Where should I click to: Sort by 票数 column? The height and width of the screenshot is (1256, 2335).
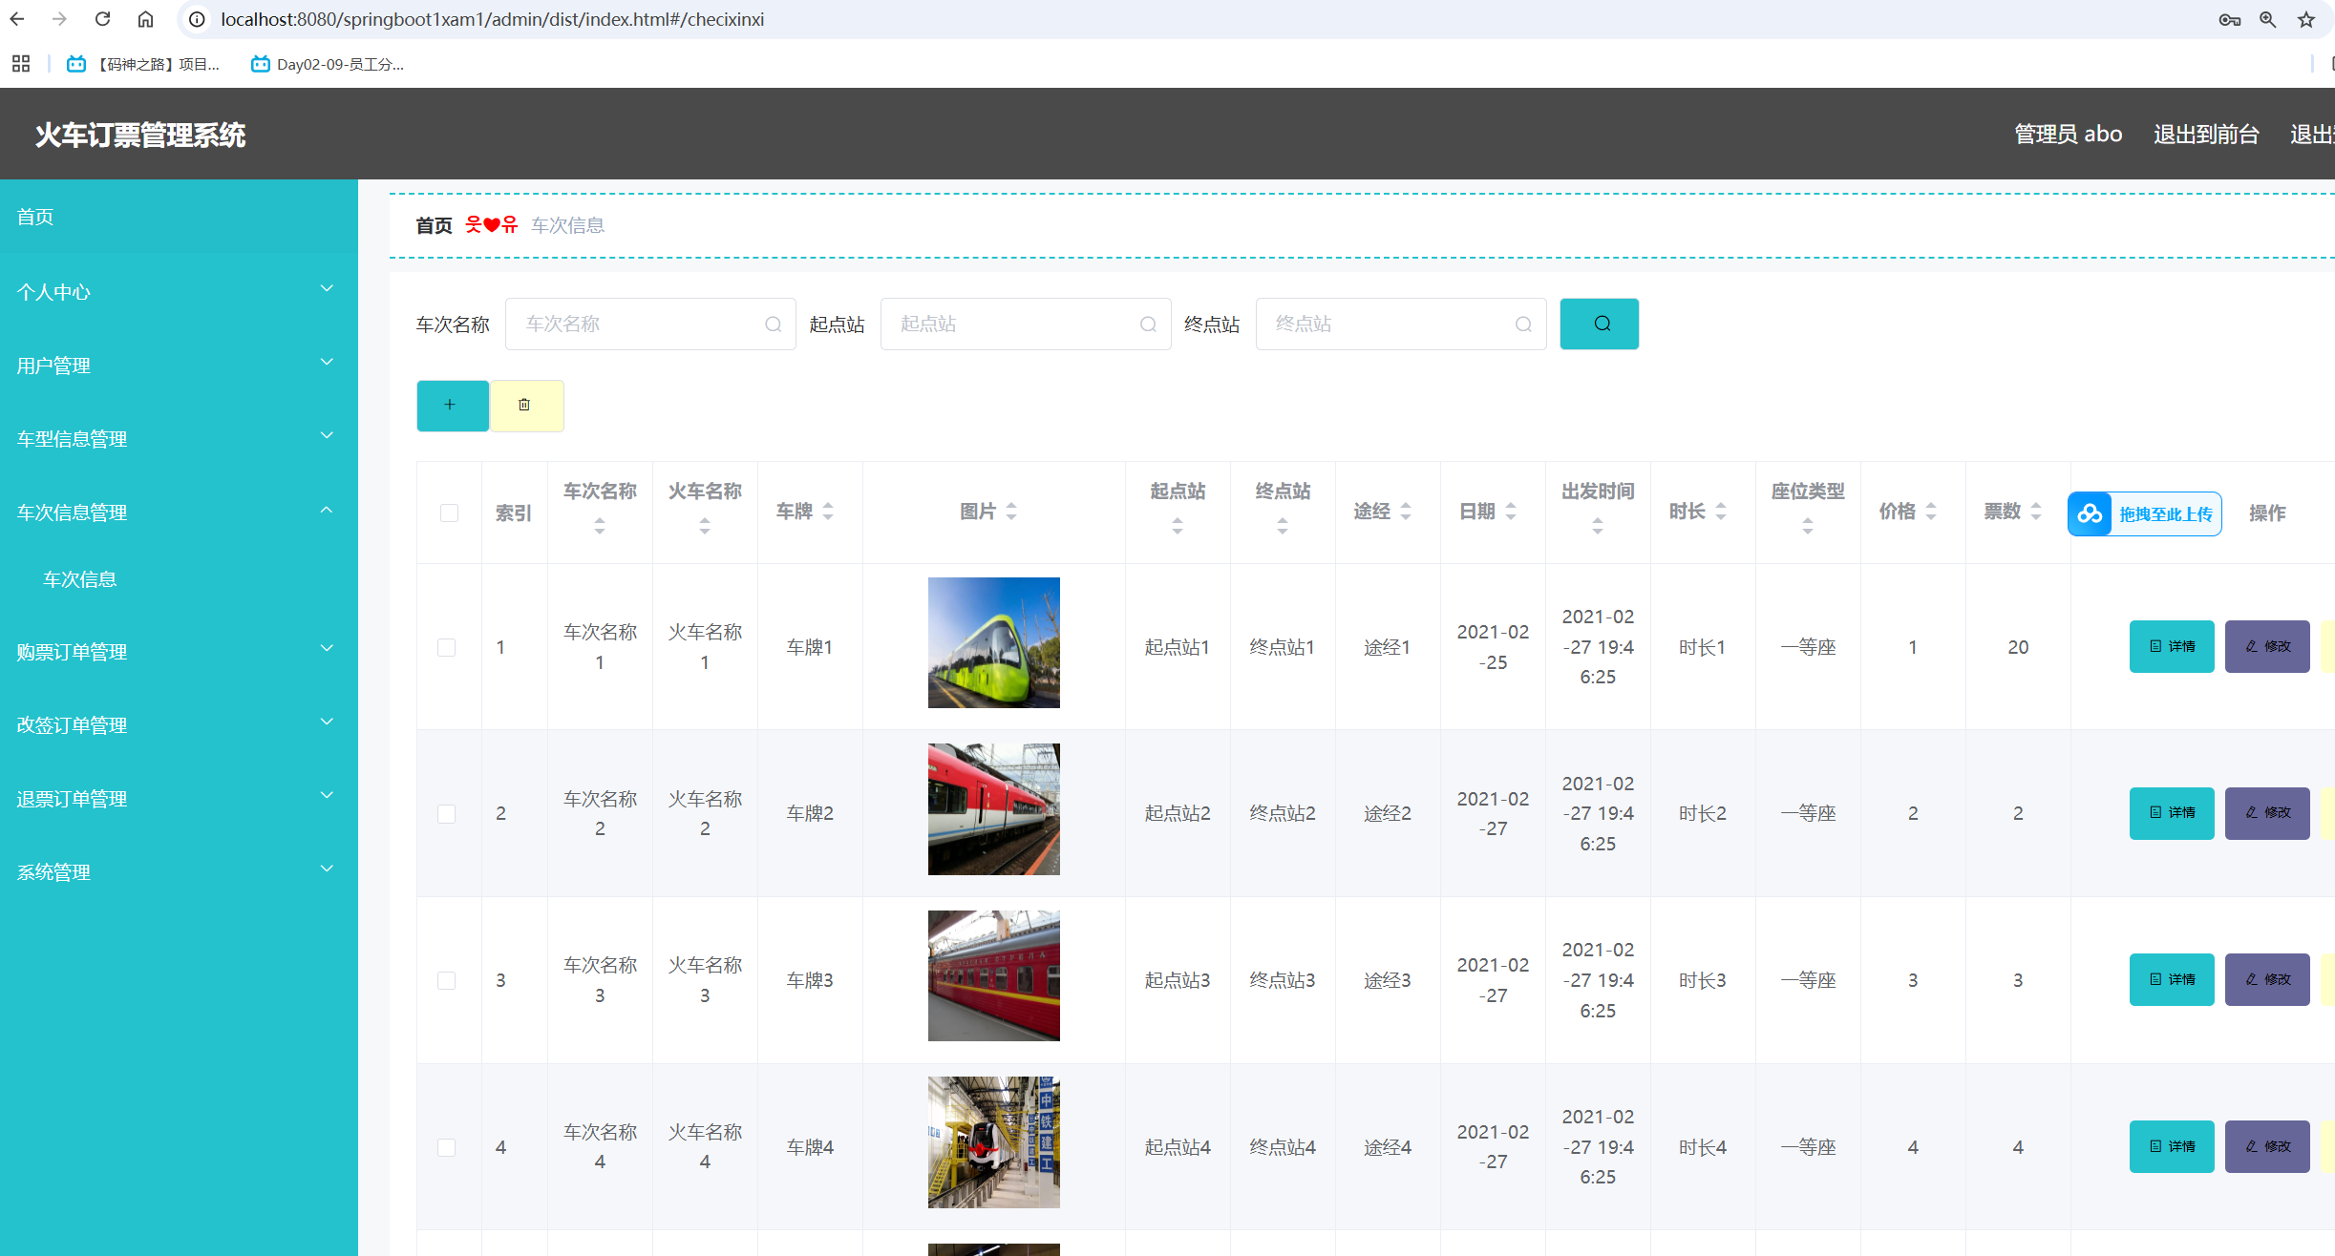coord(2036,512)
